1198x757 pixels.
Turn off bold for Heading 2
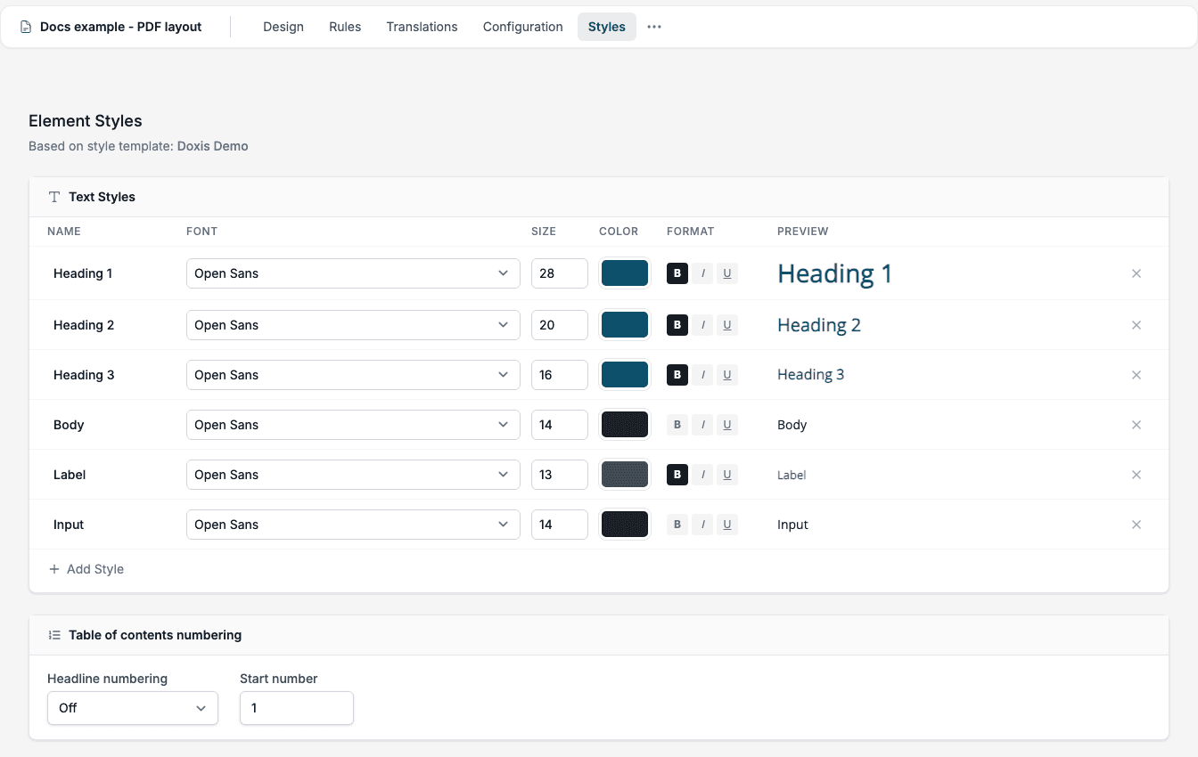(x=677, y=325)
